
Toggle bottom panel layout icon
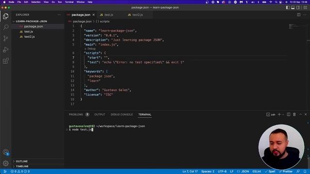pos(293,8)
